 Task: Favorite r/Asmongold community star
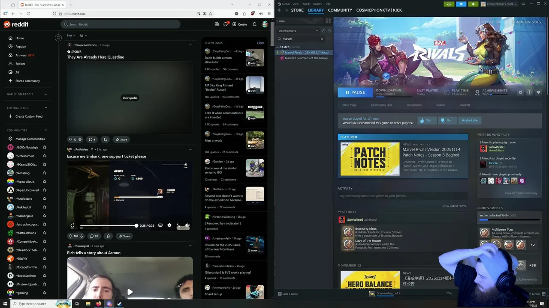pyautogui.click(x=44, y=216)
